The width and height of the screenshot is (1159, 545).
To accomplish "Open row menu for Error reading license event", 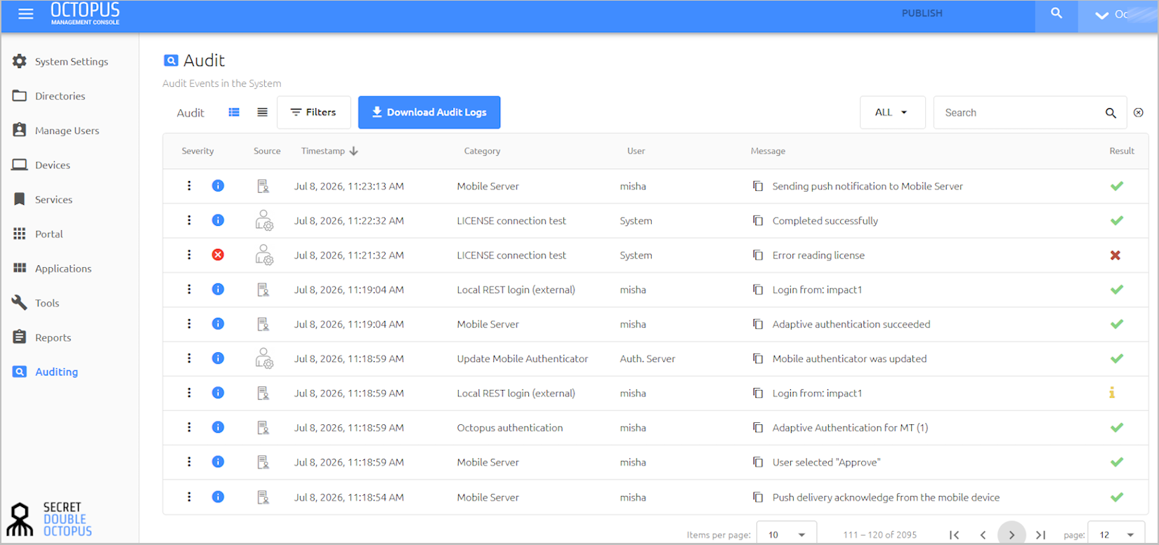I will (189, 255).
